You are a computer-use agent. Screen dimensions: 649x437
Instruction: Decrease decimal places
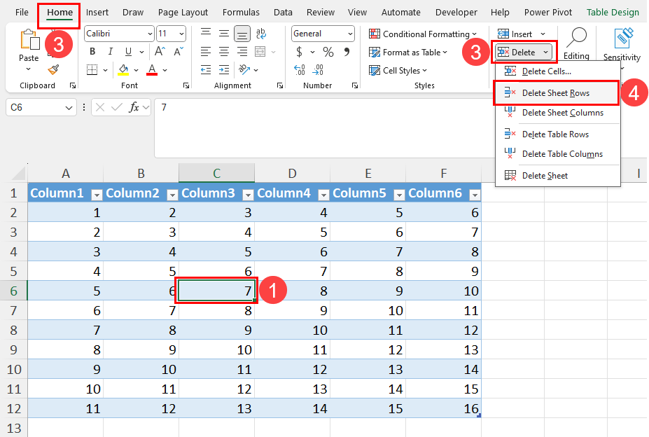coord(318,69)
